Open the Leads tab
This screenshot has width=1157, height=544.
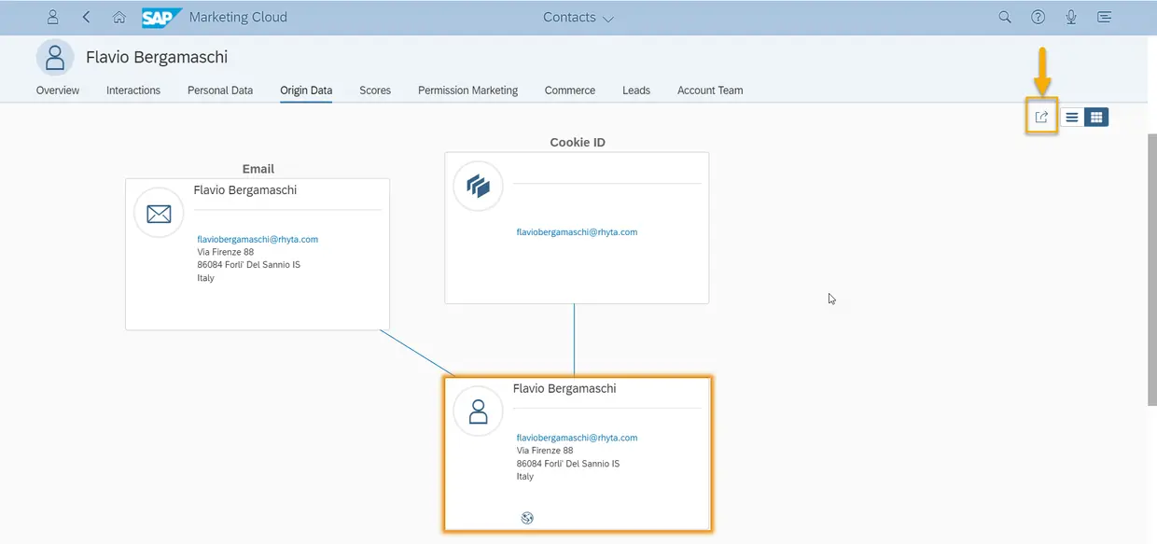(x=636, y=91)
